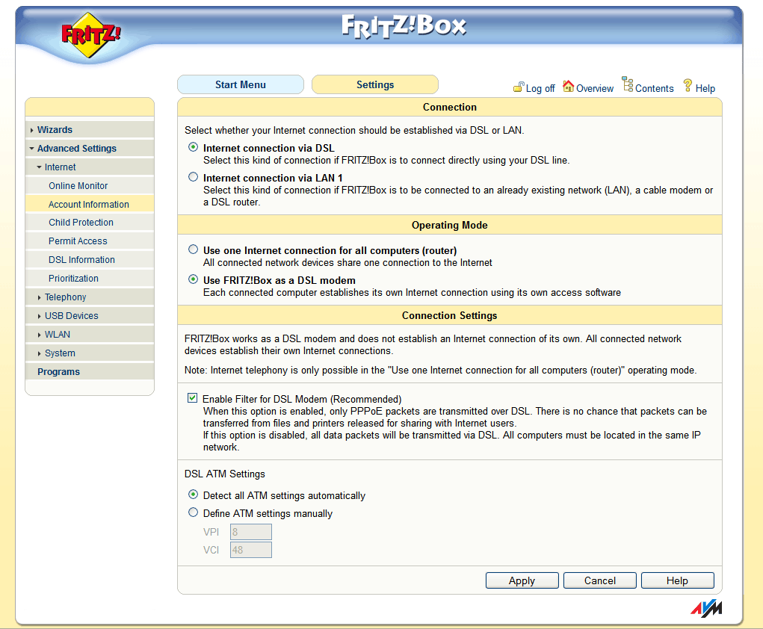Image resolution: width=763 pixels, height=629 pixels.
Task: Click the Telephony label
Action: [x=65, y=297]
